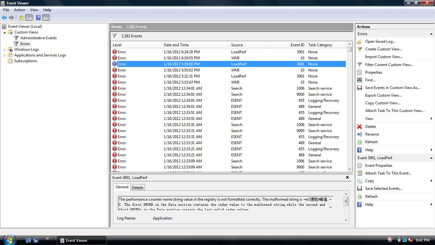This screenshot has height=245, width=435.
Task: Switch to the Details tab
Action: tap(138, 188)
